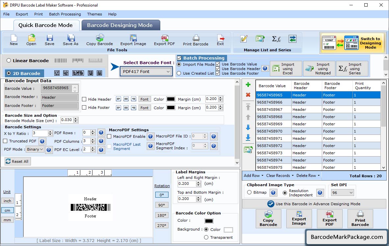This screenshot has width=389, height=246.
Task: Click Export PDF in File Tools
Action: [x=164, y=40]
